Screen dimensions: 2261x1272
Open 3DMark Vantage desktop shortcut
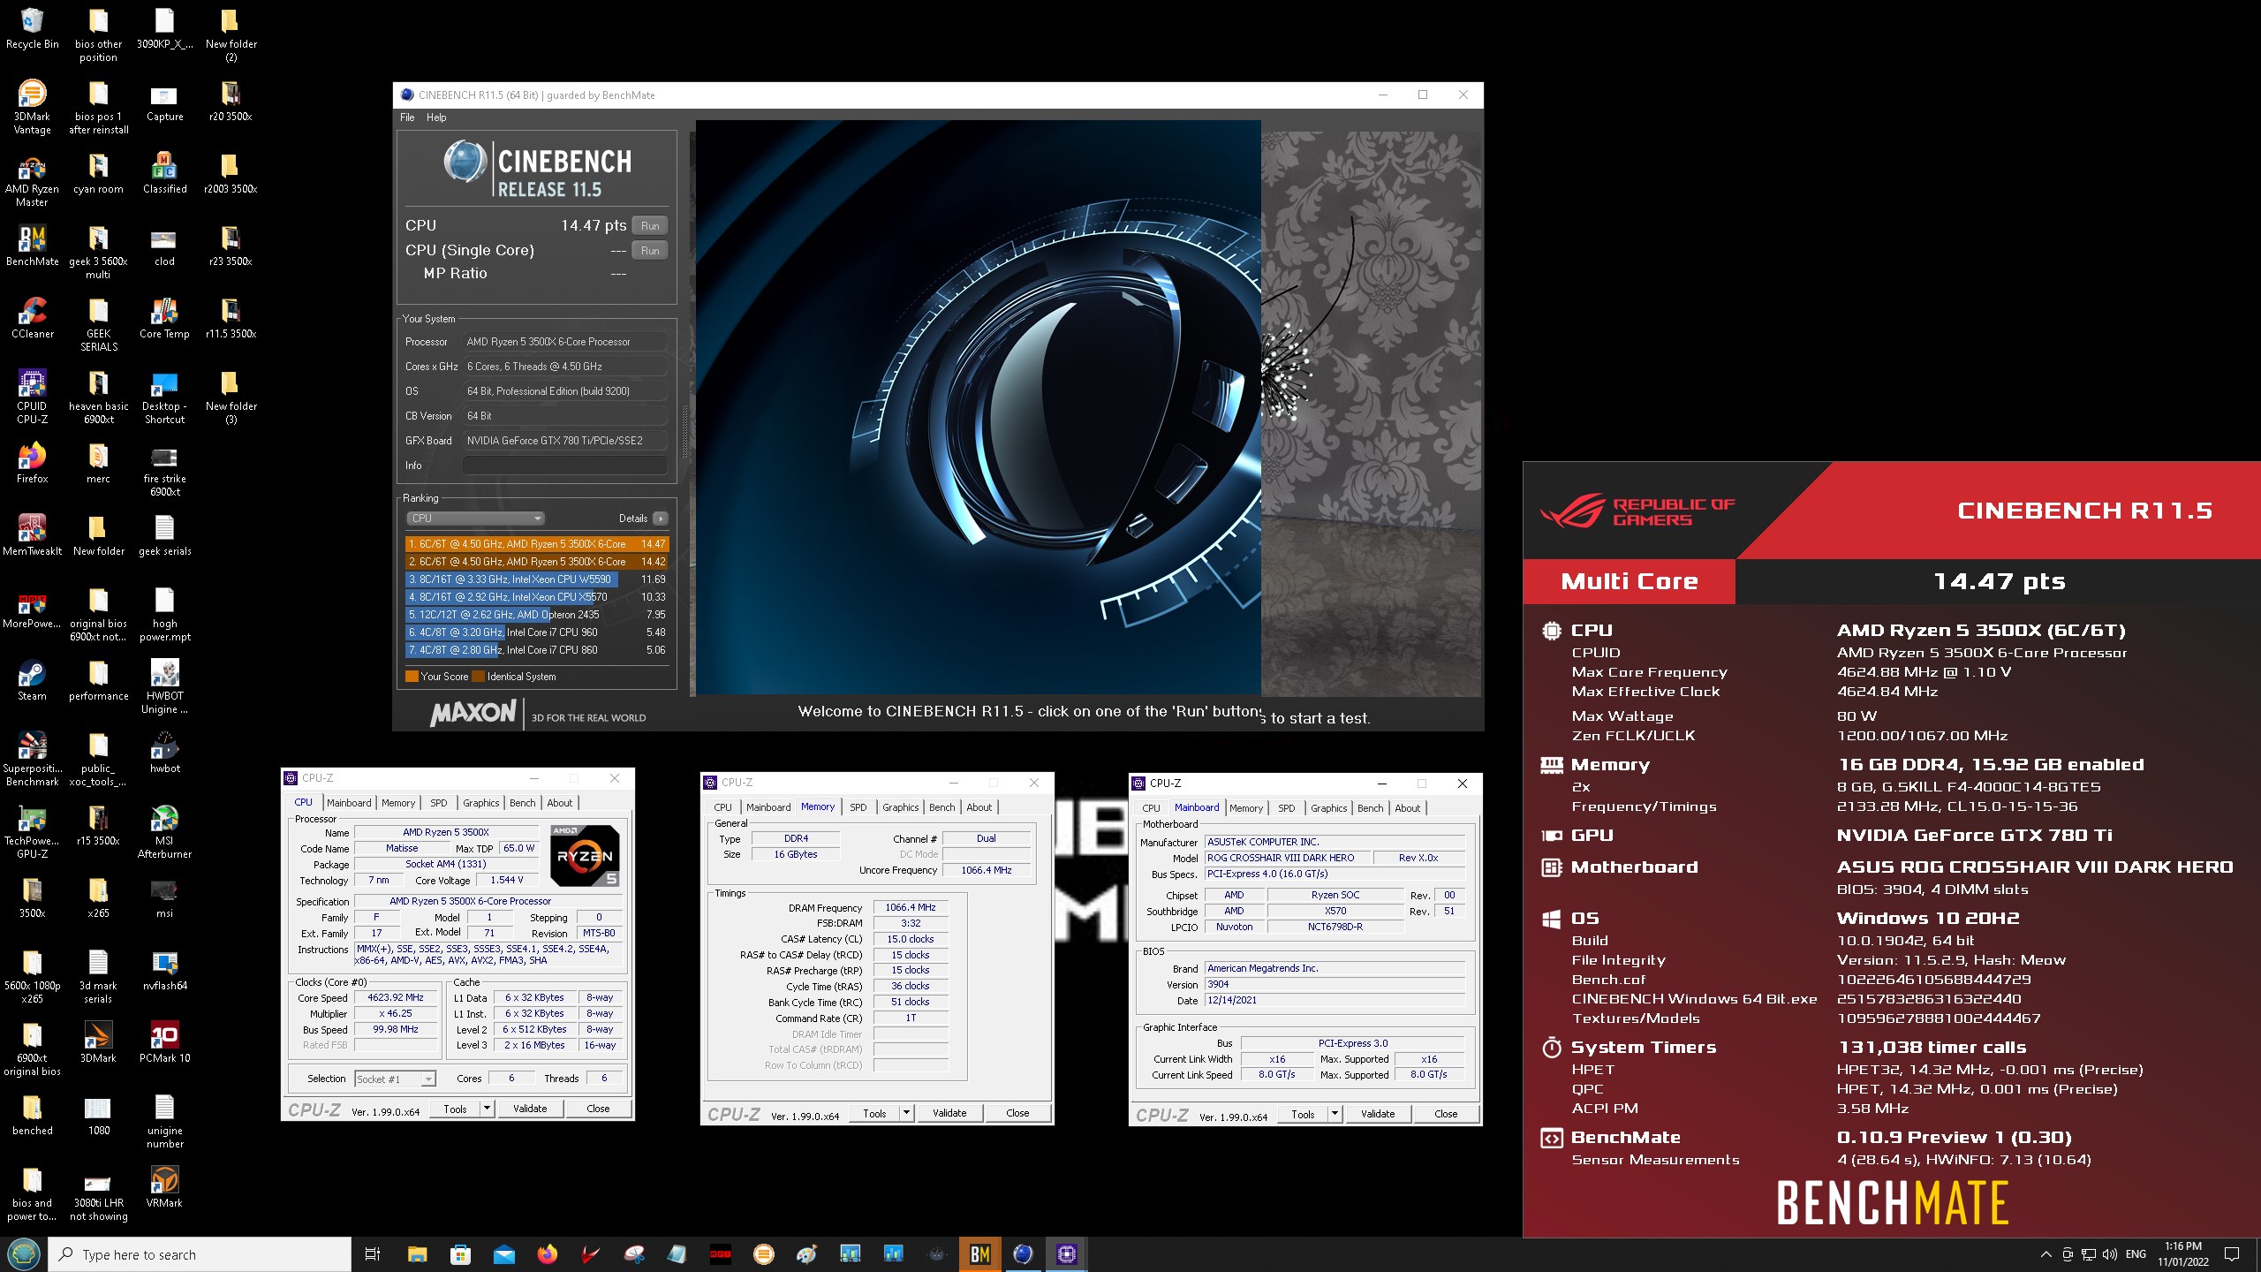pyautogui.click(x=32, y=108)
